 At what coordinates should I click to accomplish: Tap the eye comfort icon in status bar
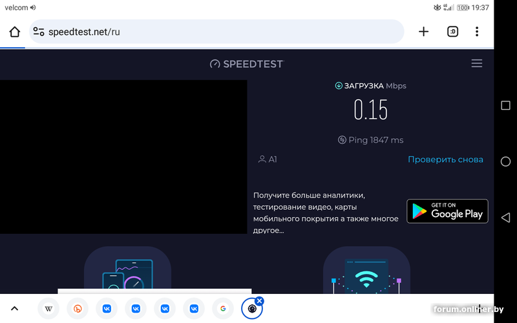click(438, 7)
